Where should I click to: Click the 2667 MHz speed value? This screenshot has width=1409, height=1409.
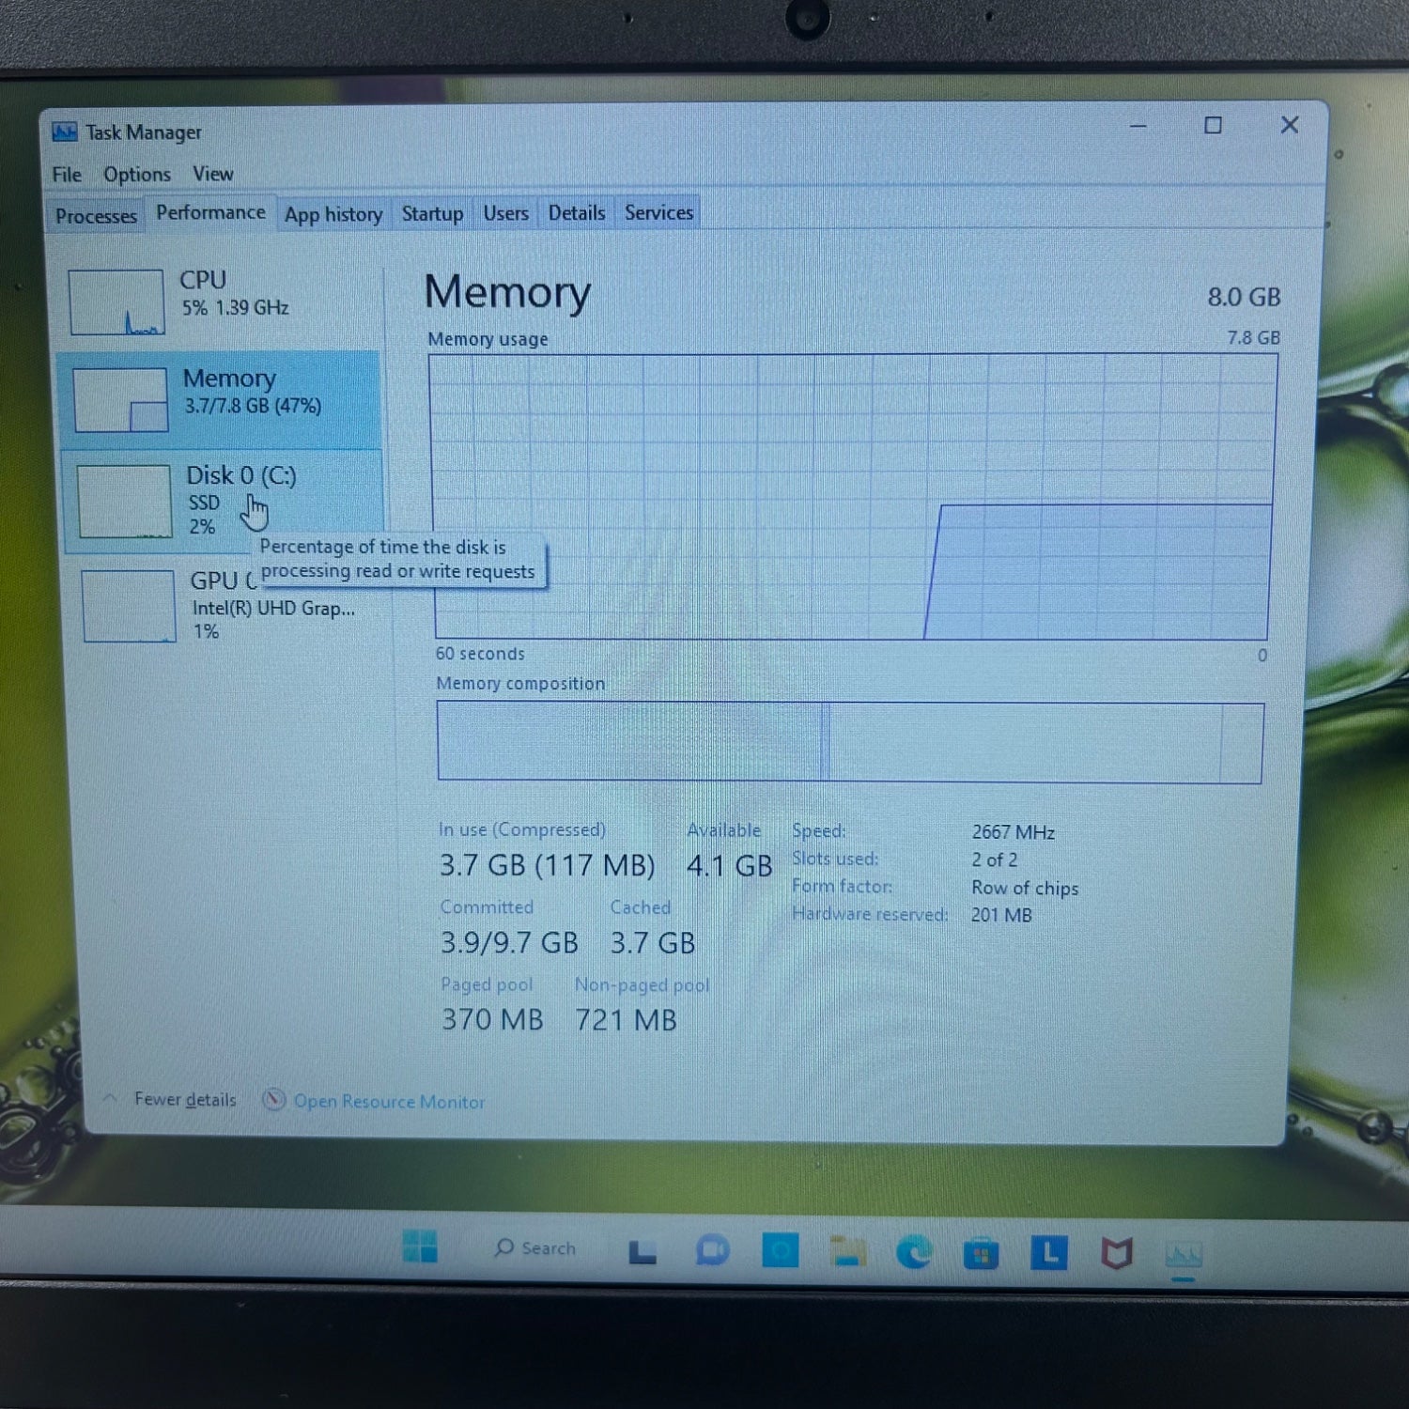(1013, 832)
